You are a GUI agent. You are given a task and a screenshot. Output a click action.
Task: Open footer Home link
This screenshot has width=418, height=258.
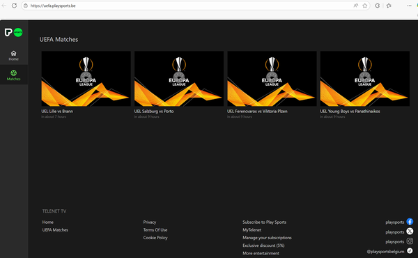pyautogui.click(x=47, y=222)
